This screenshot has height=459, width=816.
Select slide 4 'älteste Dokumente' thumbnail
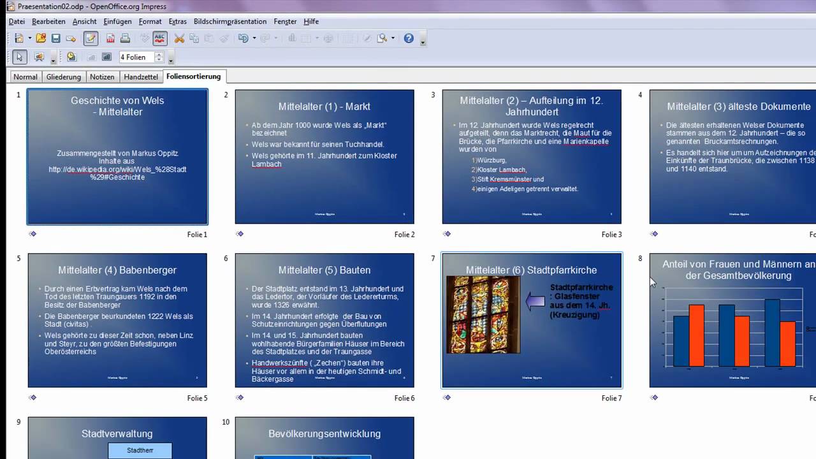[732, 157]
